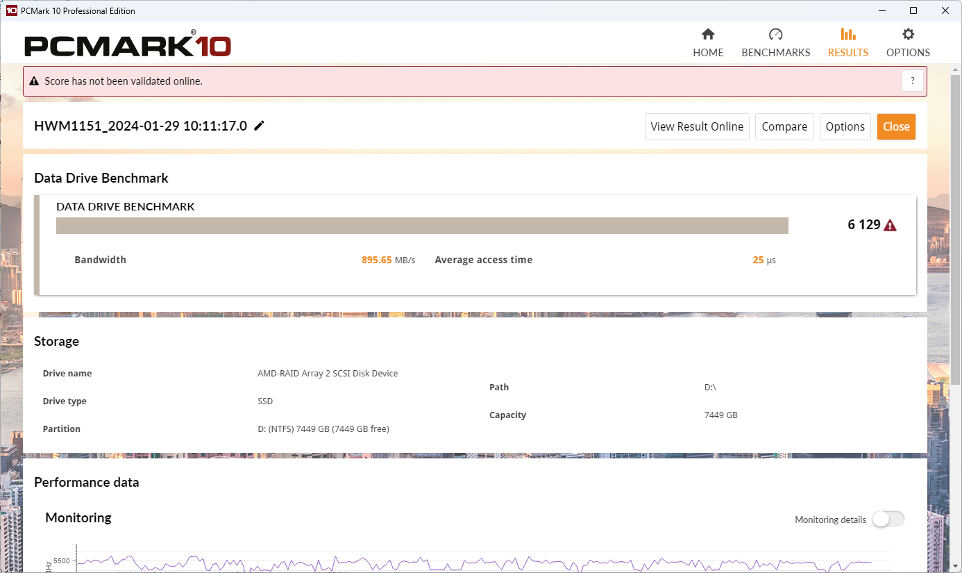Switch to the BENCHMARKS tab label
Image resolution: width=962 pixels, height=573 pixels.
tap(775, 53)
